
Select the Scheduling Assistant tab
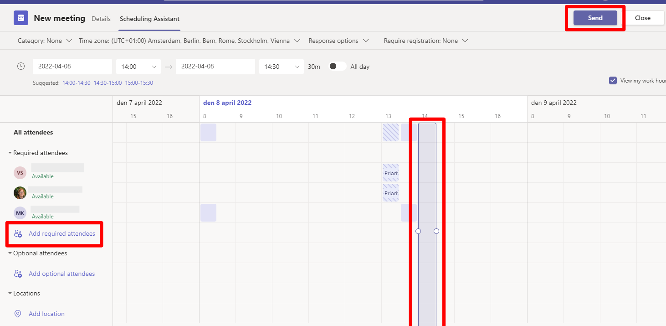(x=149, y=19)
